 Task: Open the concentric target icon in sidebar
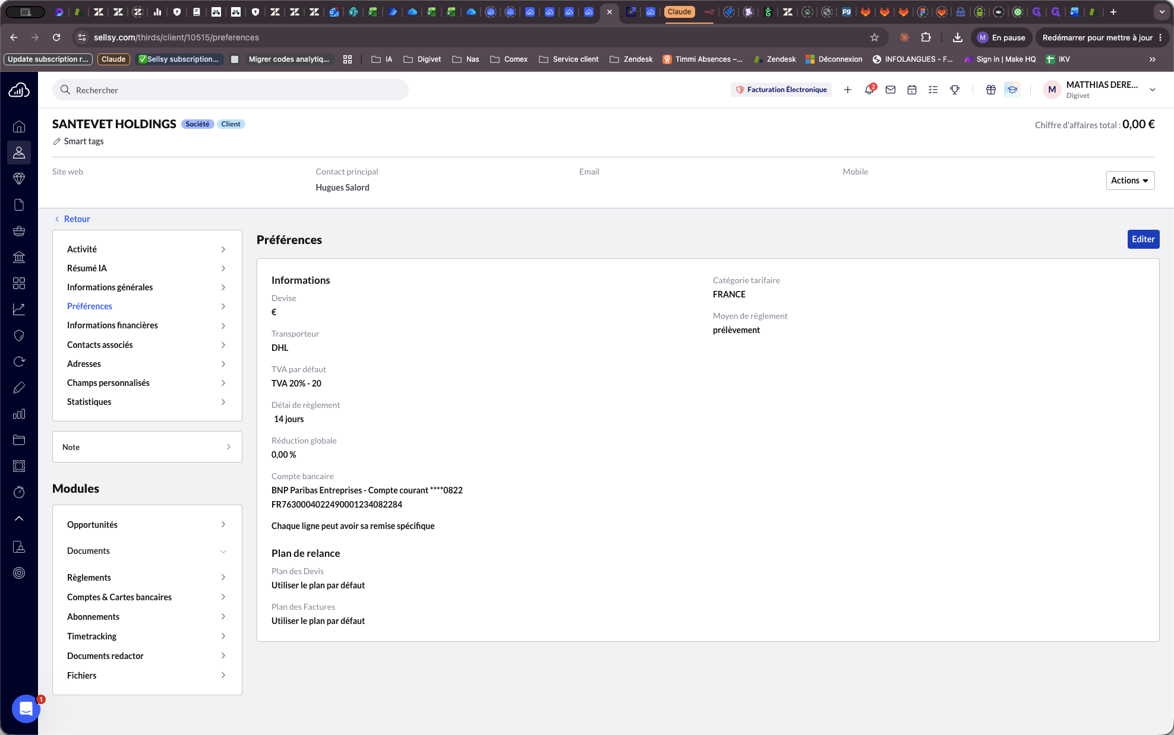point(19,573)
